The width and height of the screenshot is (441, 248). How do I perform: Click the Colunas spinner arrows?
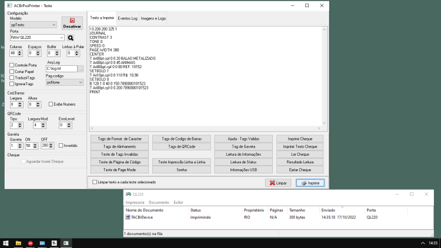pos(19,53)
